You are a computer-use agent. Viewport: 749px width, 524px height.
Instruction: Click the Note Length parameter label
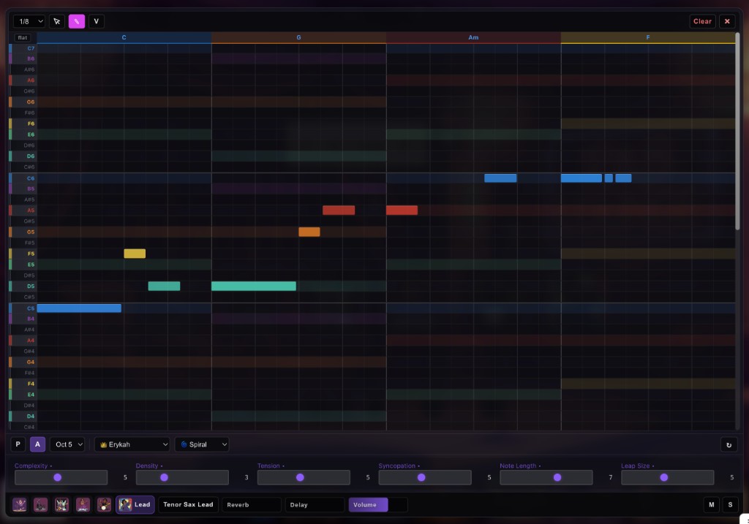(x=518, y=466)
